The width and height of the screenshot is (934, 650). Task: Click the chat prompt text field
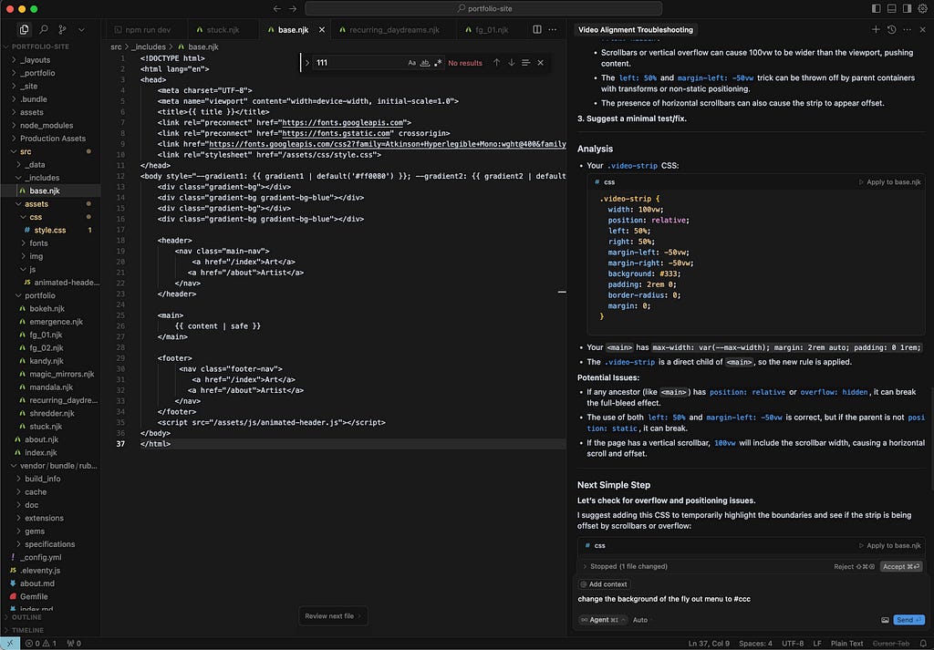point(751,599)
